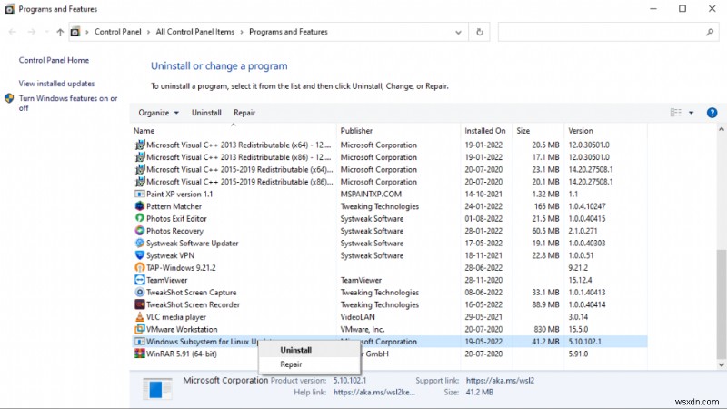Click Uninstall in the toolbar

click(206, 113)
